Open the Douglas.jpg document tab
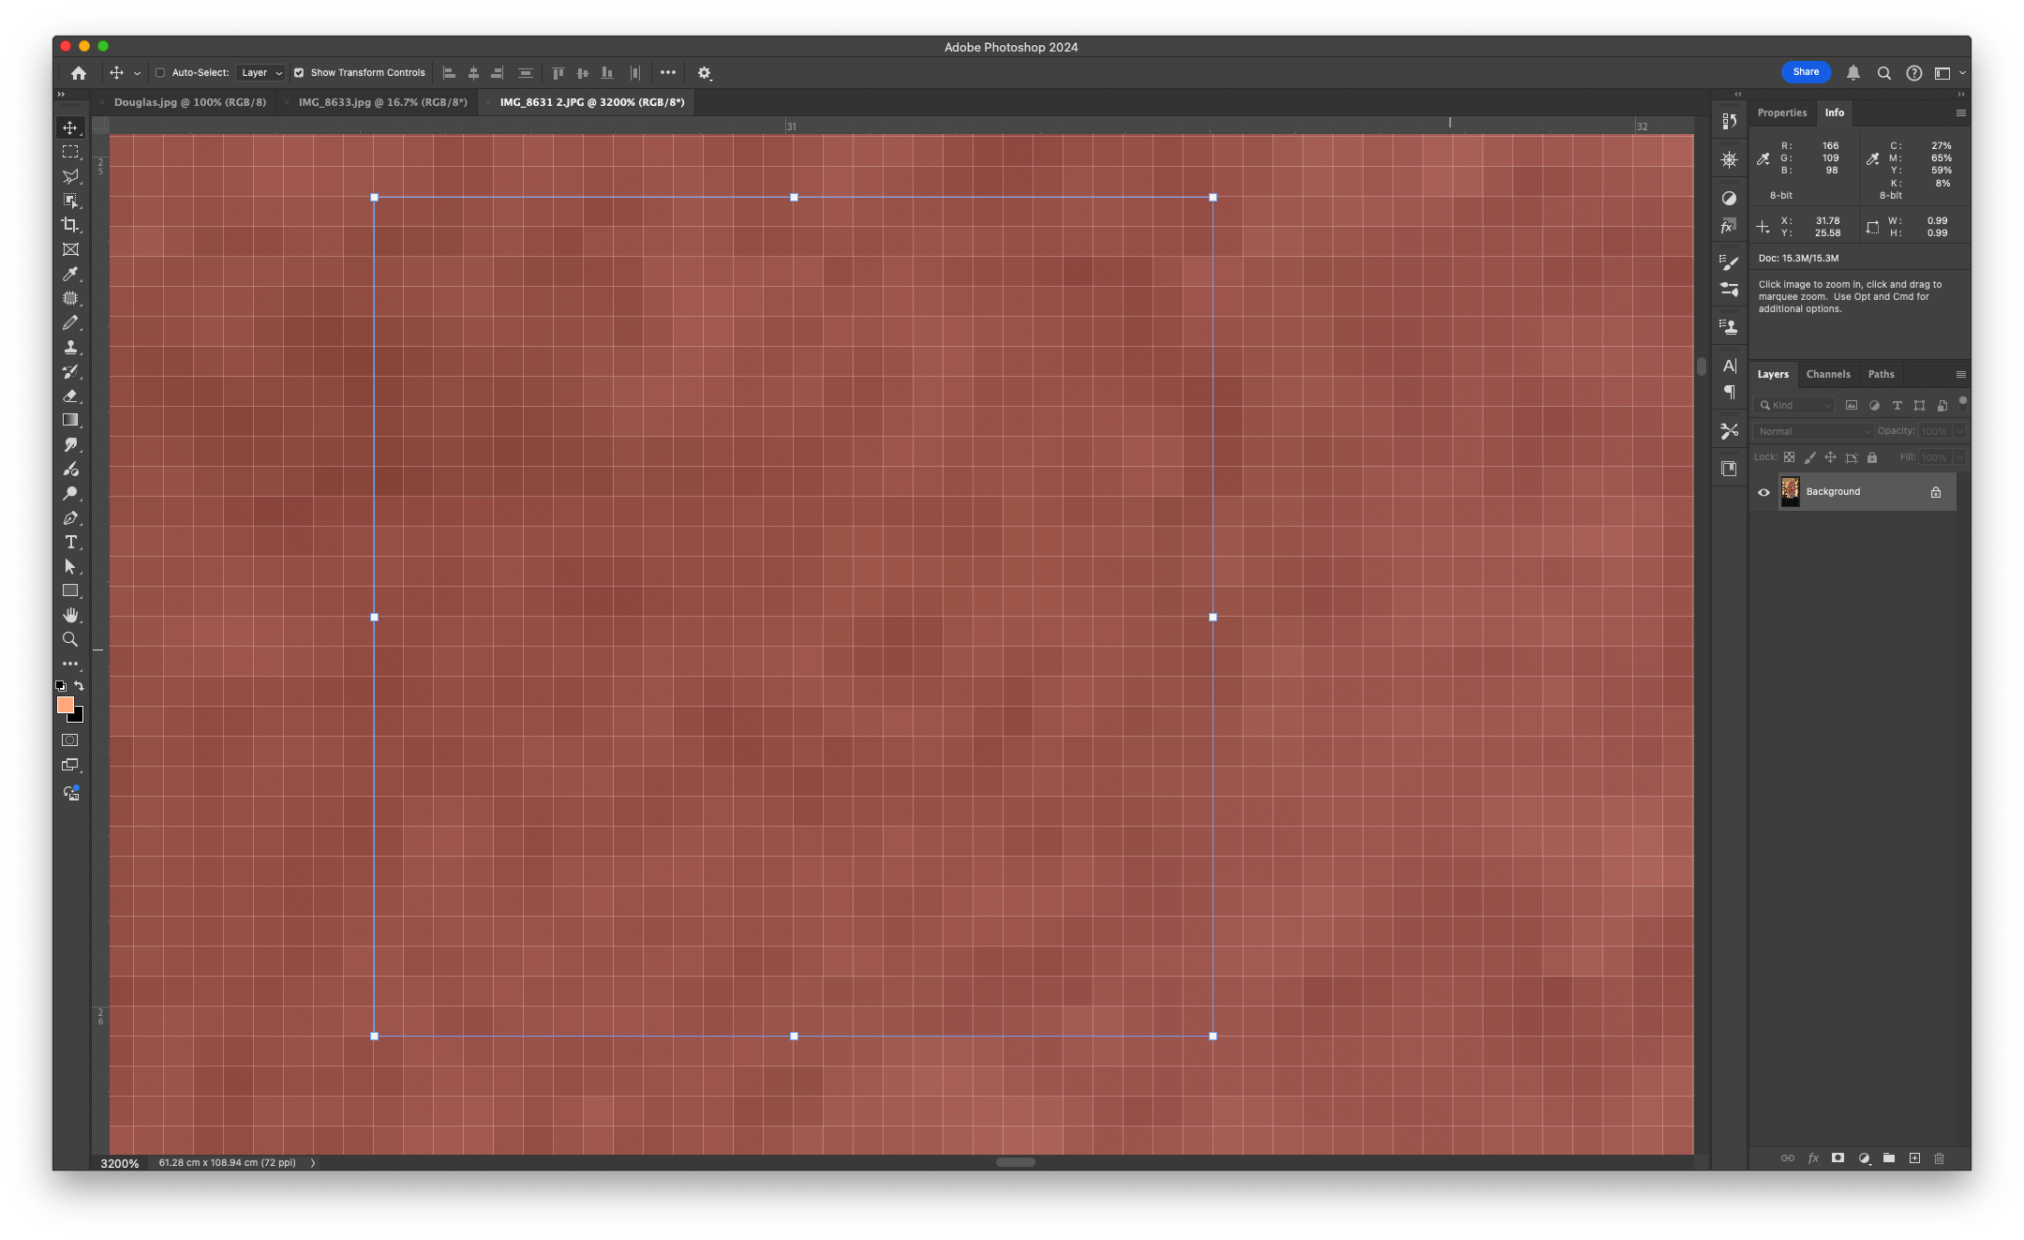Screen dimensions: 2024x1240 click(189, 102)
